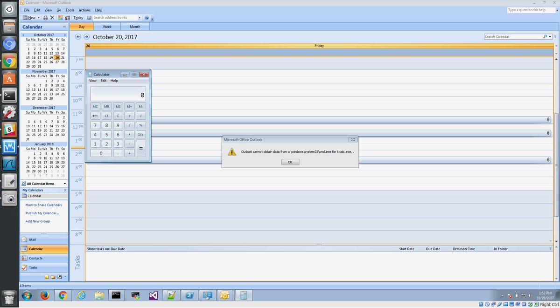The height and width of the screenshot is (308, 560).
Task: Expand the Search Calendar query builder chevron
Action: [555, 36]
